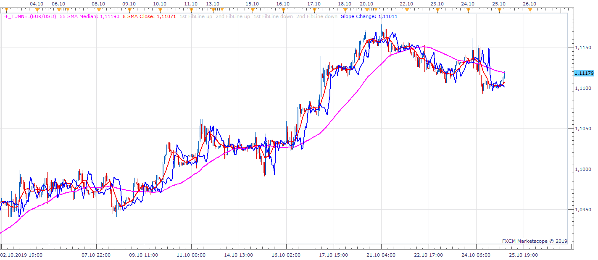The height and width of the screenshot is (260, 598).
Task: Click the 1st FibLine up legend label
Action: pos(195,16)
